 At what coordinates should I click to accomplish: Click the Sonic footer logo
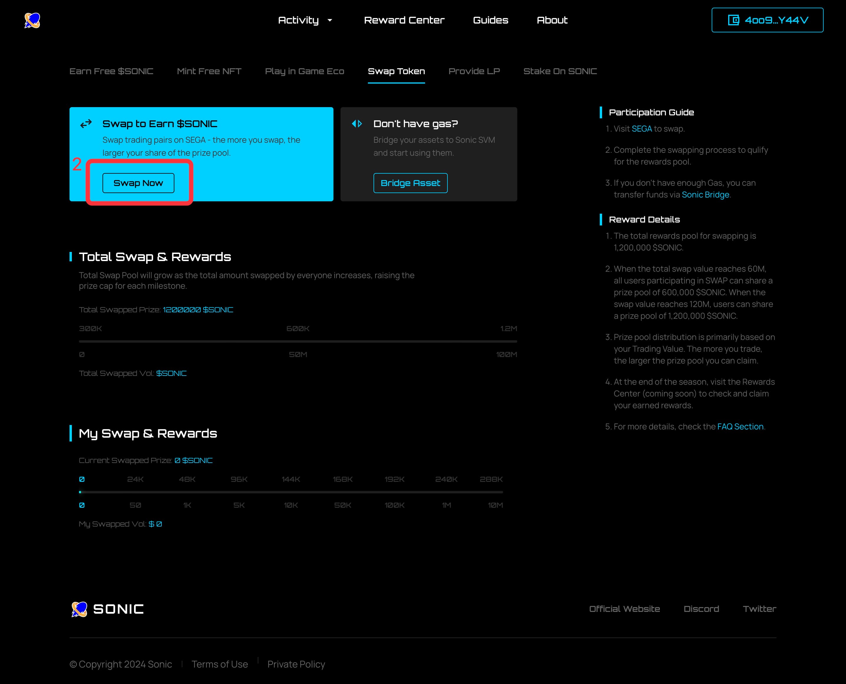point(107,609)
